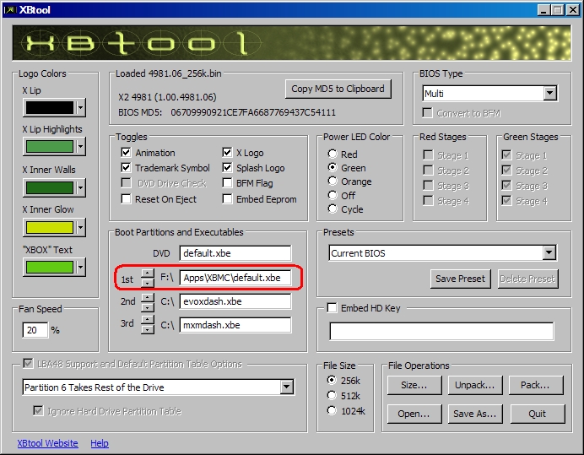
Task: Select Cycle power LED option
Action: tap(333, 209)
